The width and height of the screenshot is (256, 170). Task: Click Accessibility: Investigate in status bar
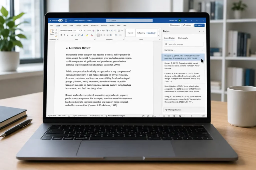115,116
